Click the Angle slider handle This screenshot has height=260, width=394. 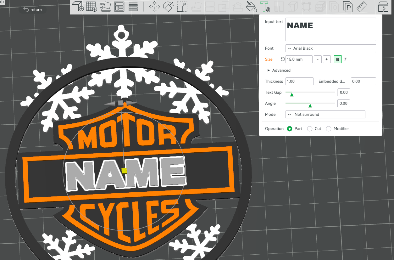coord(310,105)
